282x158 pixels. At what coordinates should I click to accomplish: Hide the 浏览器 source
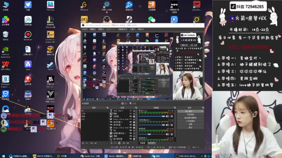coord(130,117)
